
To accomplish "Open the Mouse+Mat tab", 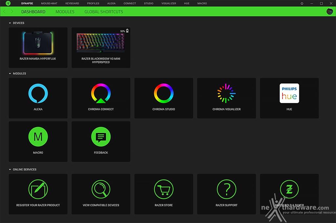I will point(49,3).
